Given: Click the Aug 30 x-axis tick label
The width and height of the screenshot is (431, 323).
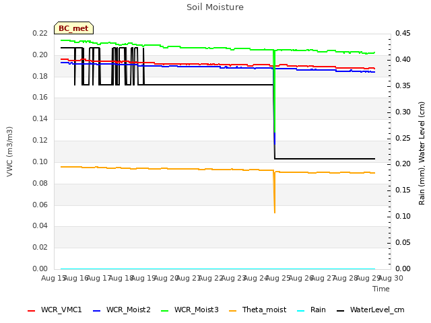Looking at the screenshot, I should (391, 278).
